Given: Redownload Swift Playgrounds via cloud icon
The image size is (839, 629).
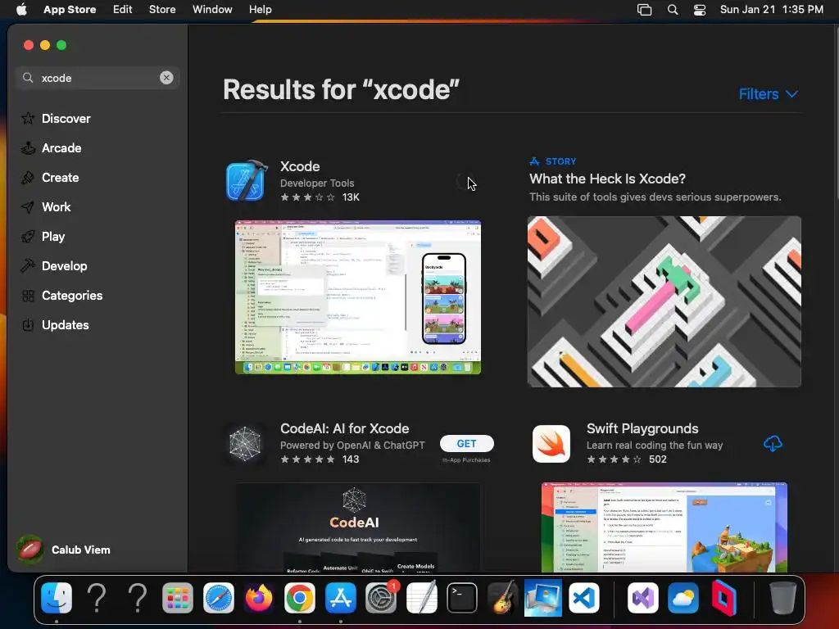Looking at the screenshot, I should 773,443.
